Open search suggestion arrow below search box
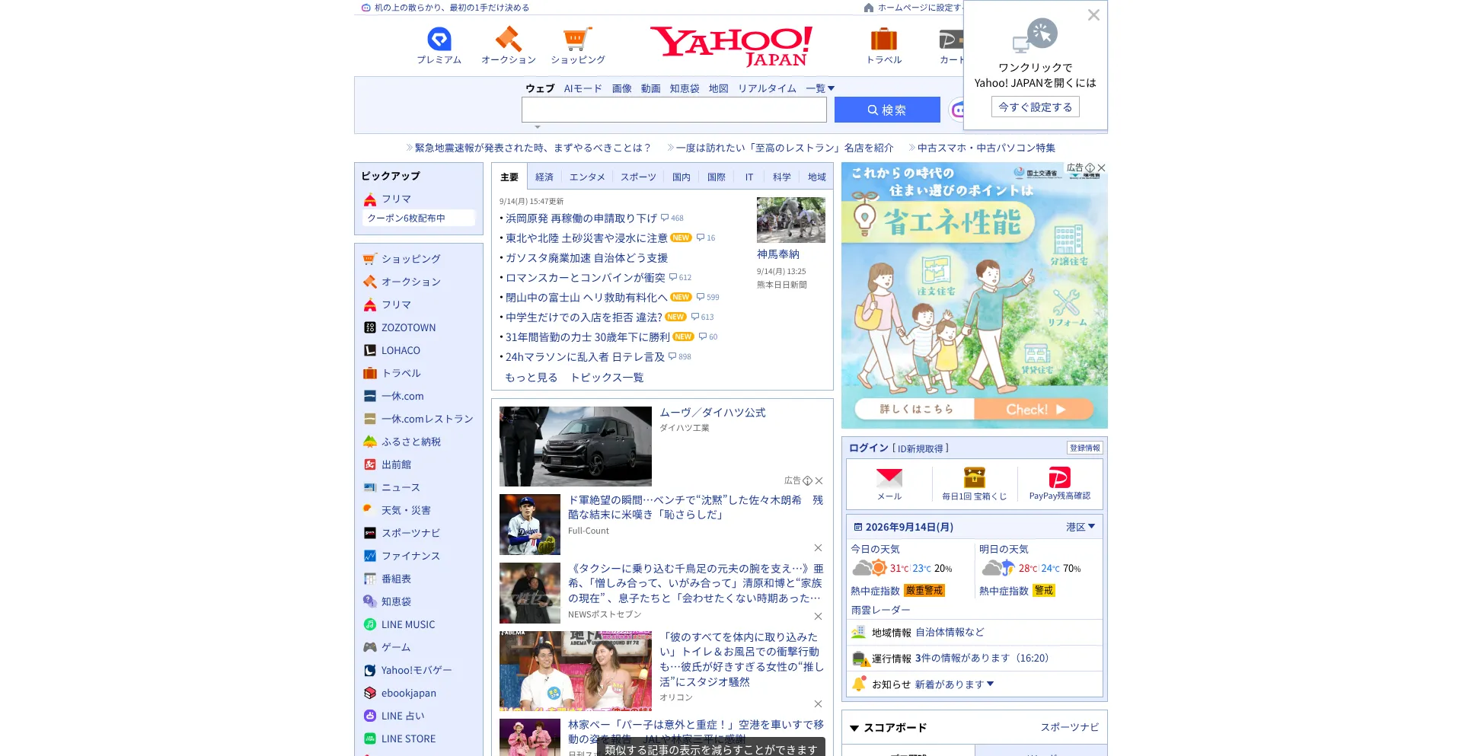The image size is (1462, 756). tap(538, 127)
